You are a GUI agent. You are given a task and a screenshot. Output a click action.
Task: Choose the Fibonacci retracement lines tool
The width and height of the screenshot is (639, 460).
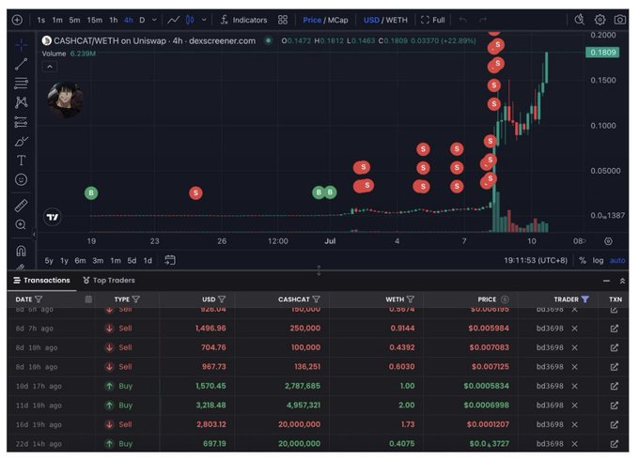click(x=22, y=83)
